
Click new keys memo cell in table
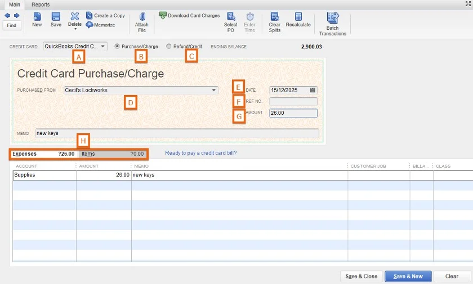click(x=239, y=175)
